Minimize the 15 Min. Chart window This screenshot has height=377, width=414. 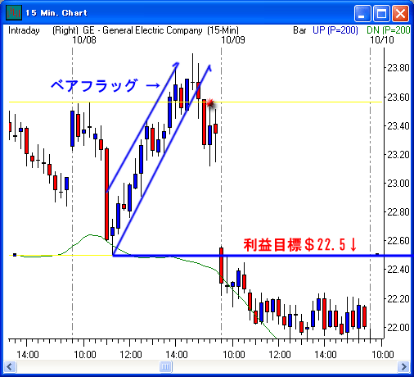362,13
